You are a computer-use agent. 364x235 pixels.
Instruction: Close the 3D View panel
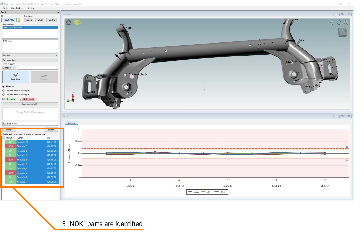348,14
